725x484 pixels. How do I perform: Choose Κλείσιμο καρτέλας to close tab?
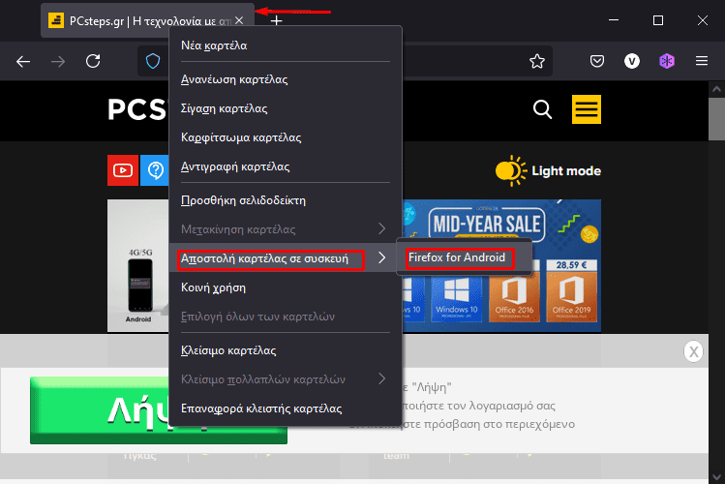[x=286, y=350]
